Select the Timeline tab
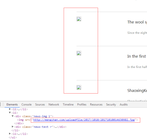The height and width of the screenshot is (139, 147). [x=68, y=104]
